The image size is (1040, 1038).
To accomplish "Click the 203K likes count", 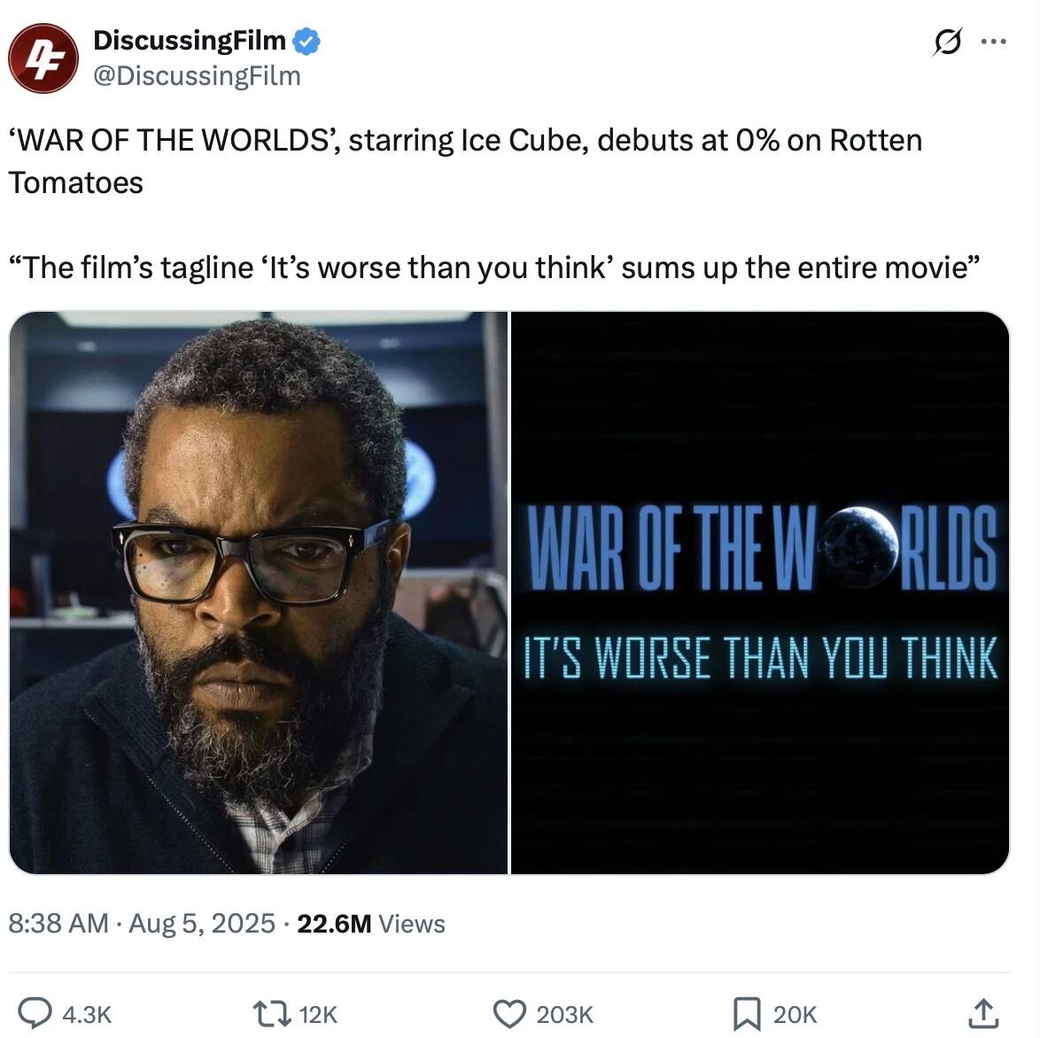I will [x=564, y=1014].
